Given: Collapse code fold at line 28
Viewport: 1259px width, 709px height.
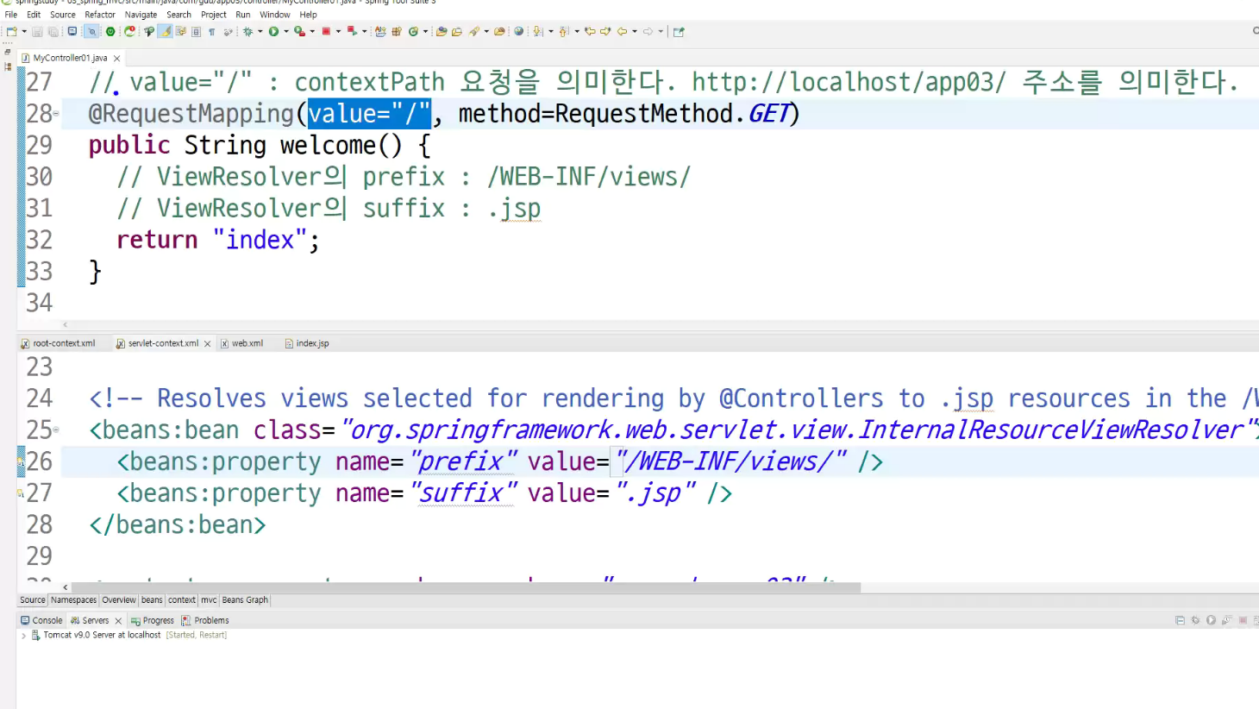Looking at the screenshot, I should 56,114.
